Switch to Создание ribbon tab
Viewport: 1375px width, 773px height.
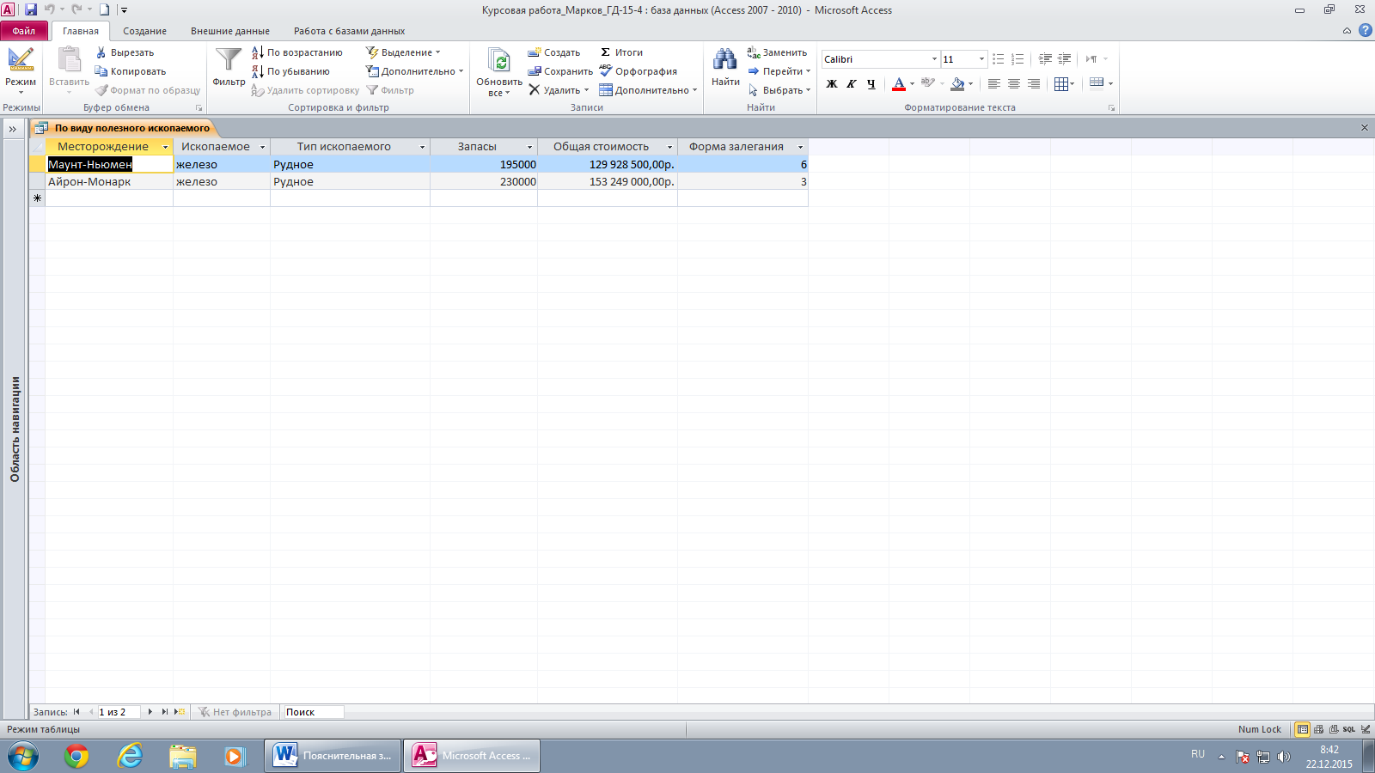point(144,31)
